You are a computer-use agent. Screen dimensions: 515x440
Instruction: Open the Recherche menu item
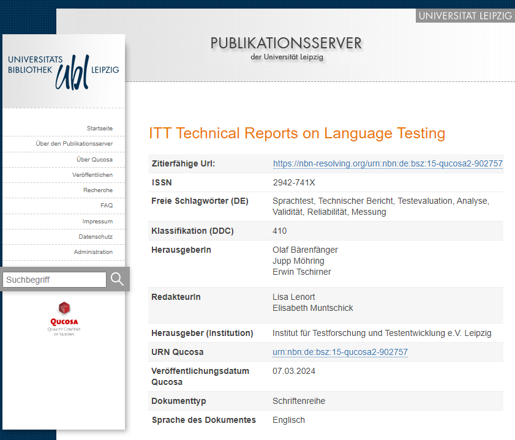[x=98, y=190]
